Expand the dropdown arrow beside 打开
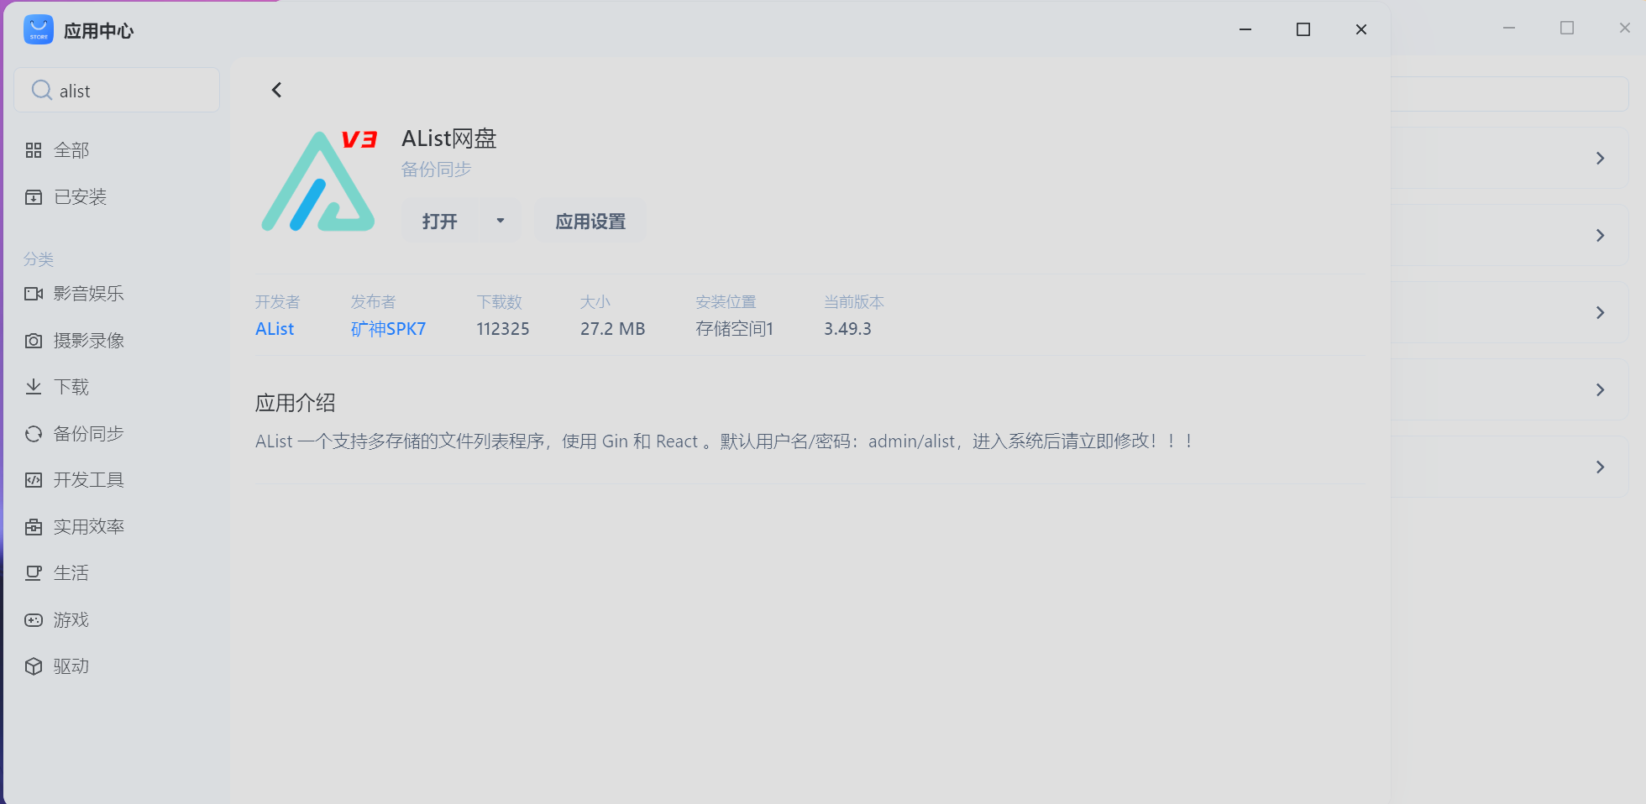The width and height of the screenshot is (1646, 804). coord(501,221)
